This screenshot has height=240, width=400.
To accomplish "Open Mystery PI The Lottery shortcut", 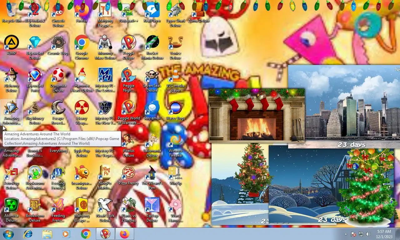I will coord(105,80).
